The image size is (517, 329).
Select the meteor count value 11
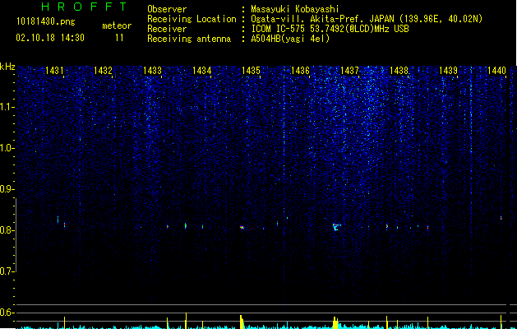pyautogui.click(x=119, y=38)
